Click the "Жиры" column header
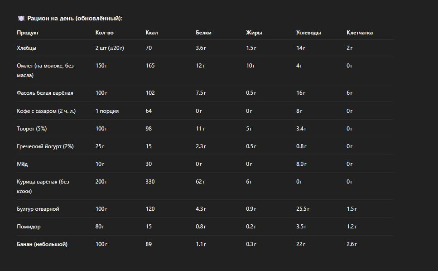 pos(254,33)
